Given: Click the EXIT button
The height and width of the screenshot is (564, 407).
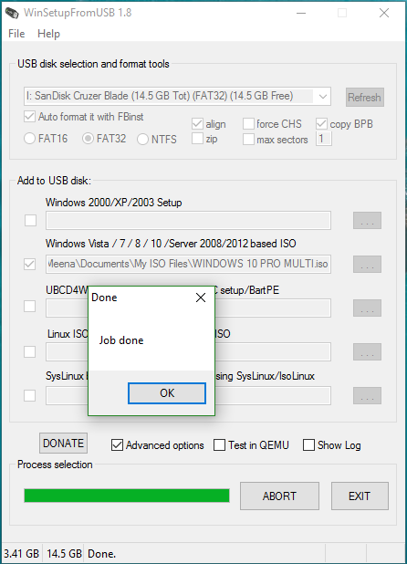Looking at the screenshot, I should click(x=360, y=496).
